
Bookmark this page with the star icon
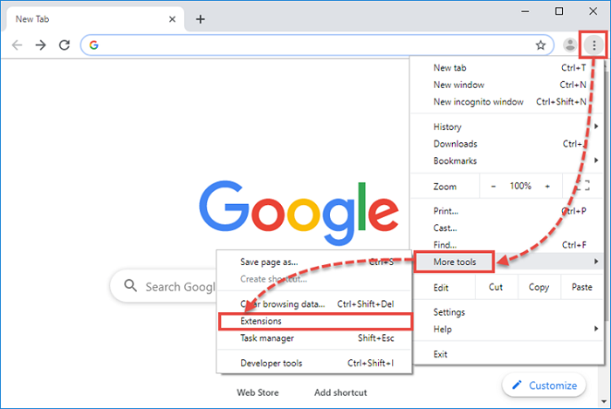540,45
